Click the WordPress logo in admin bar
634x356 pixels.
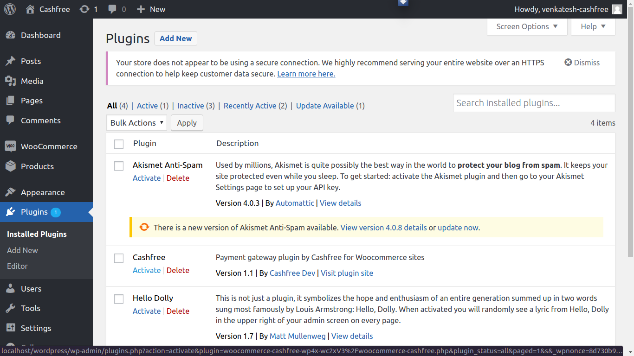tap(10, 9)
